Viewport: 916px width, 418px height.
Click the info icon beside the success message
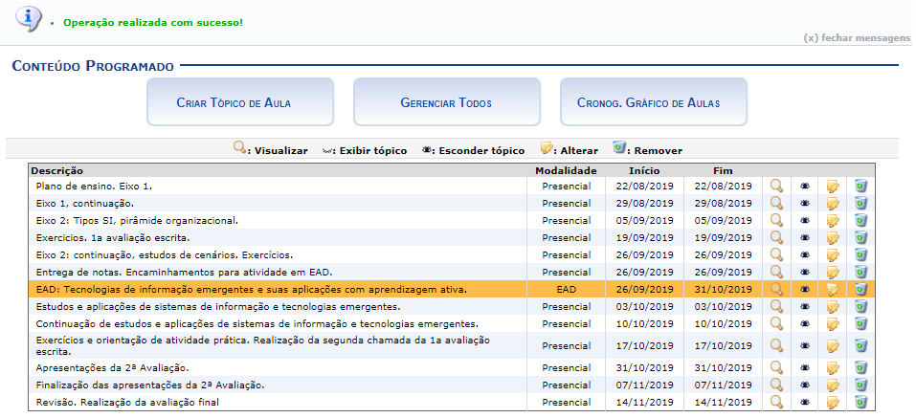[30, 19]
